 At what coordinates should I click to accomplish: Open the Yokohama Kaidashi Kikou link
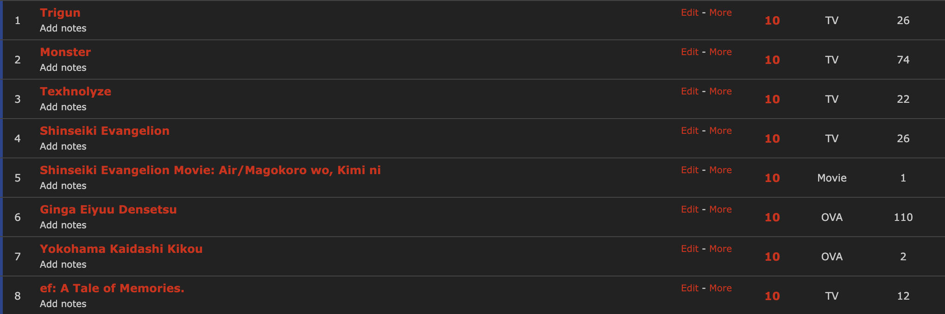121,249
